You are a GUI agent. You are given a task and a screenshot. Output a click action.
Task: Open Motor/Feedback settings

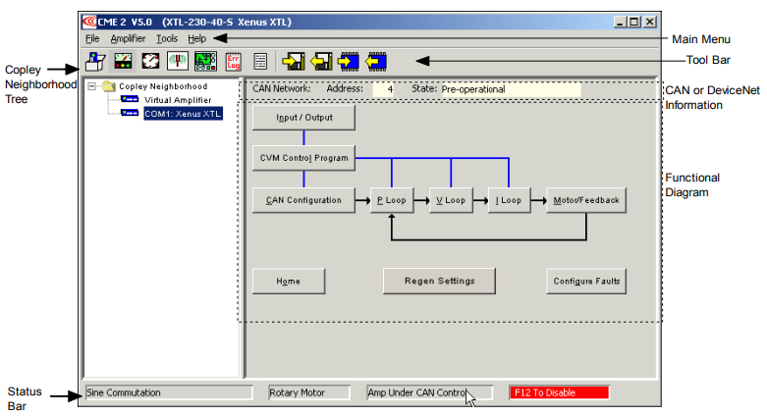tap(586, 200)
